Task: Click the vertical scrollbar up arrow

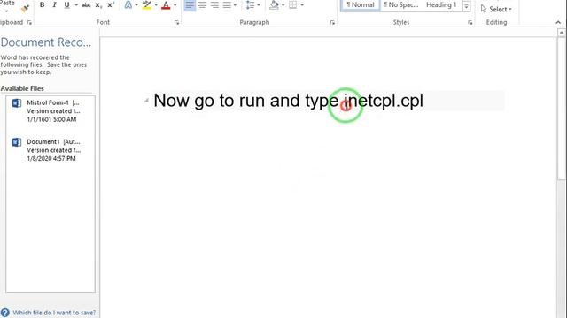Action: [561, 33]
